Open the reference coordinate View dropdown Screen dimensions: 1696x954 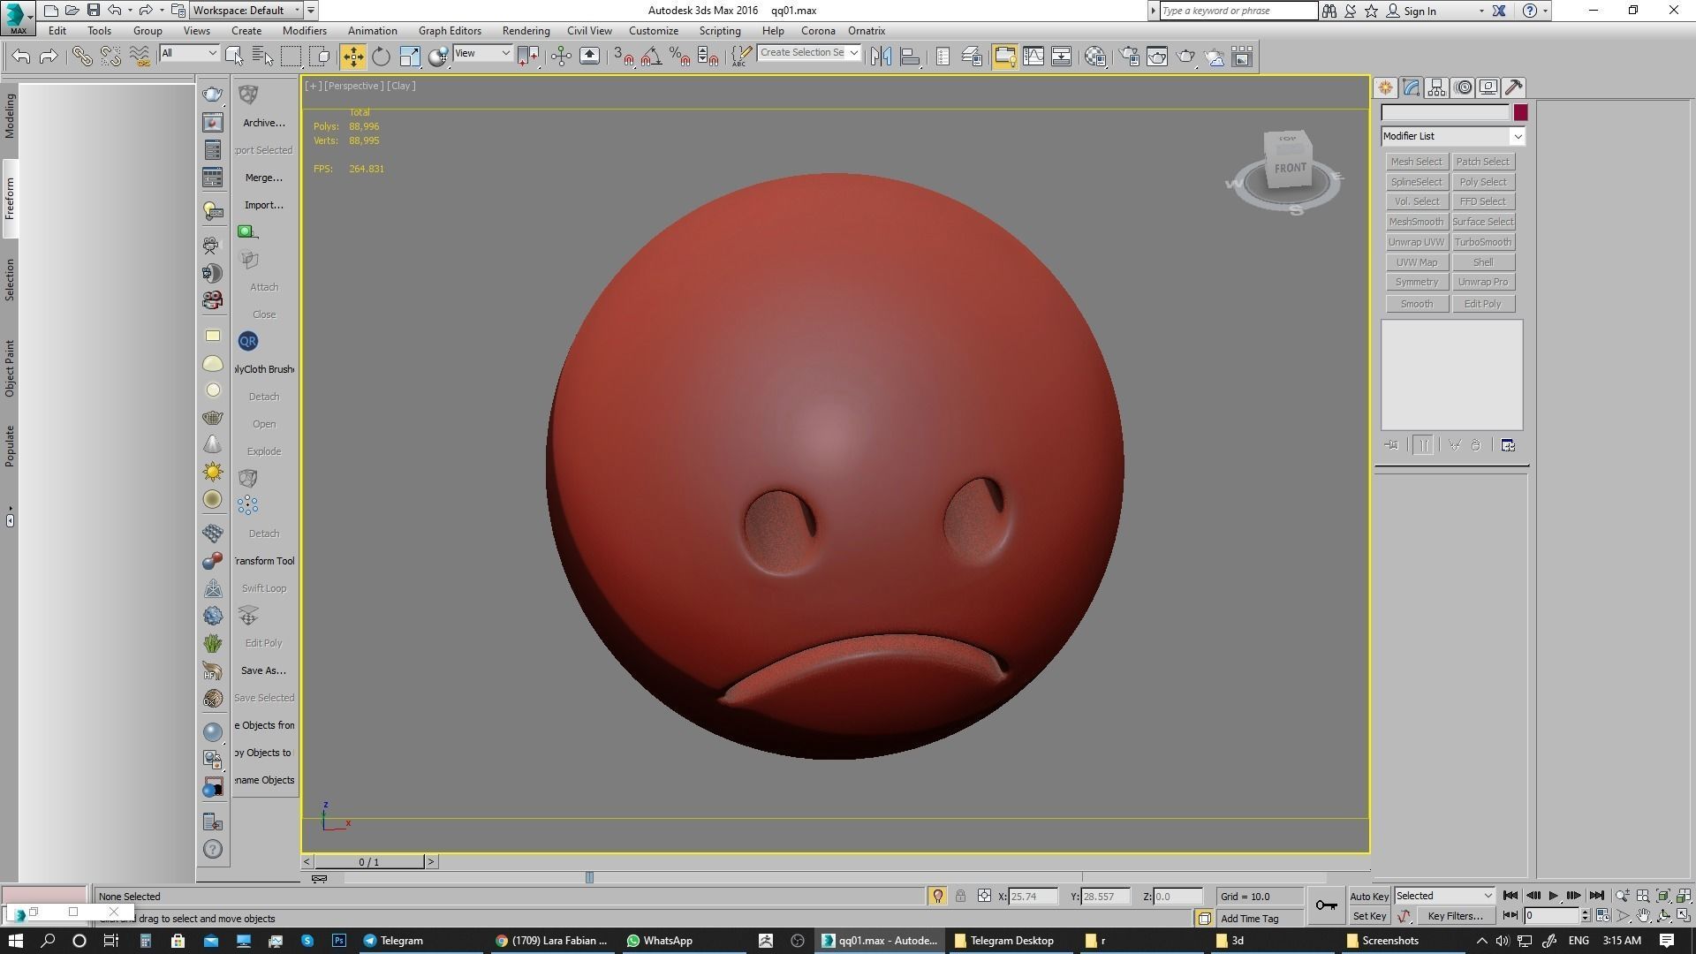482,53
